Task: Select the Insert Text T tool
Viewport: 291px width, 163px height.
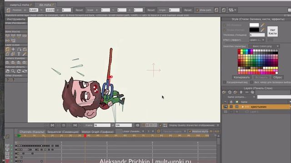Action: pyautogui.click(x=19, y=54)
